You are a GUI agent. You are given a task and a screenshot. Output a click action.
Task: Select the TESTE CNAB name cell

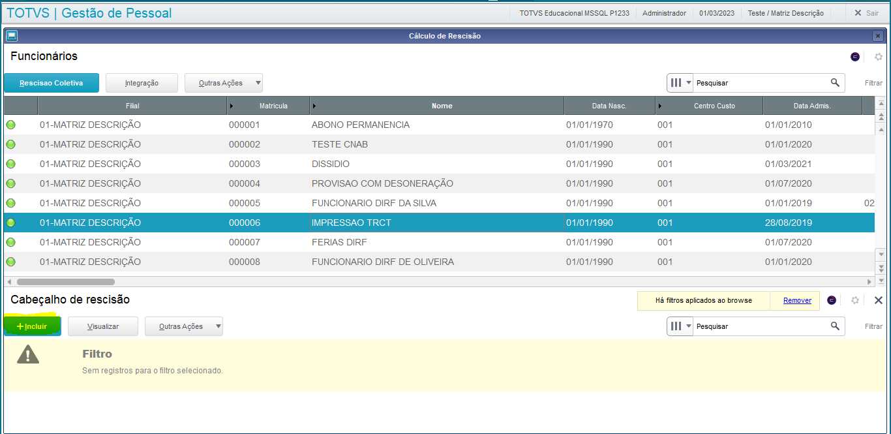tap(436, 144)
